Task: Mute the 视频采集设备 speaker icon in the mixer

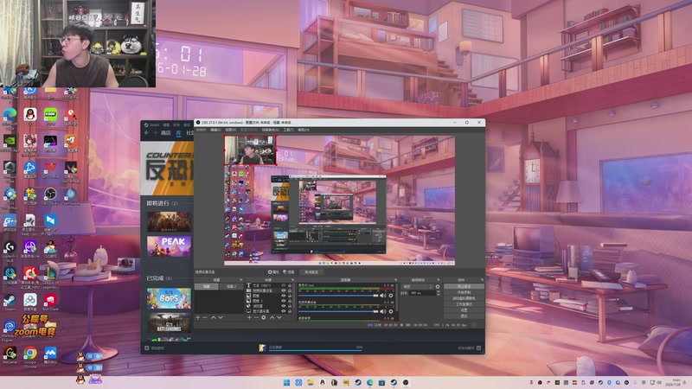Action: click(382, 311)
